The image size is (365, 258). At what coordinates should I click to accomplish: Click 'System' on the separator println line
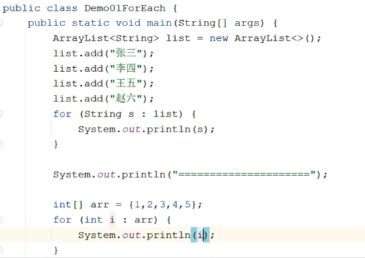[x=72, y=174]
